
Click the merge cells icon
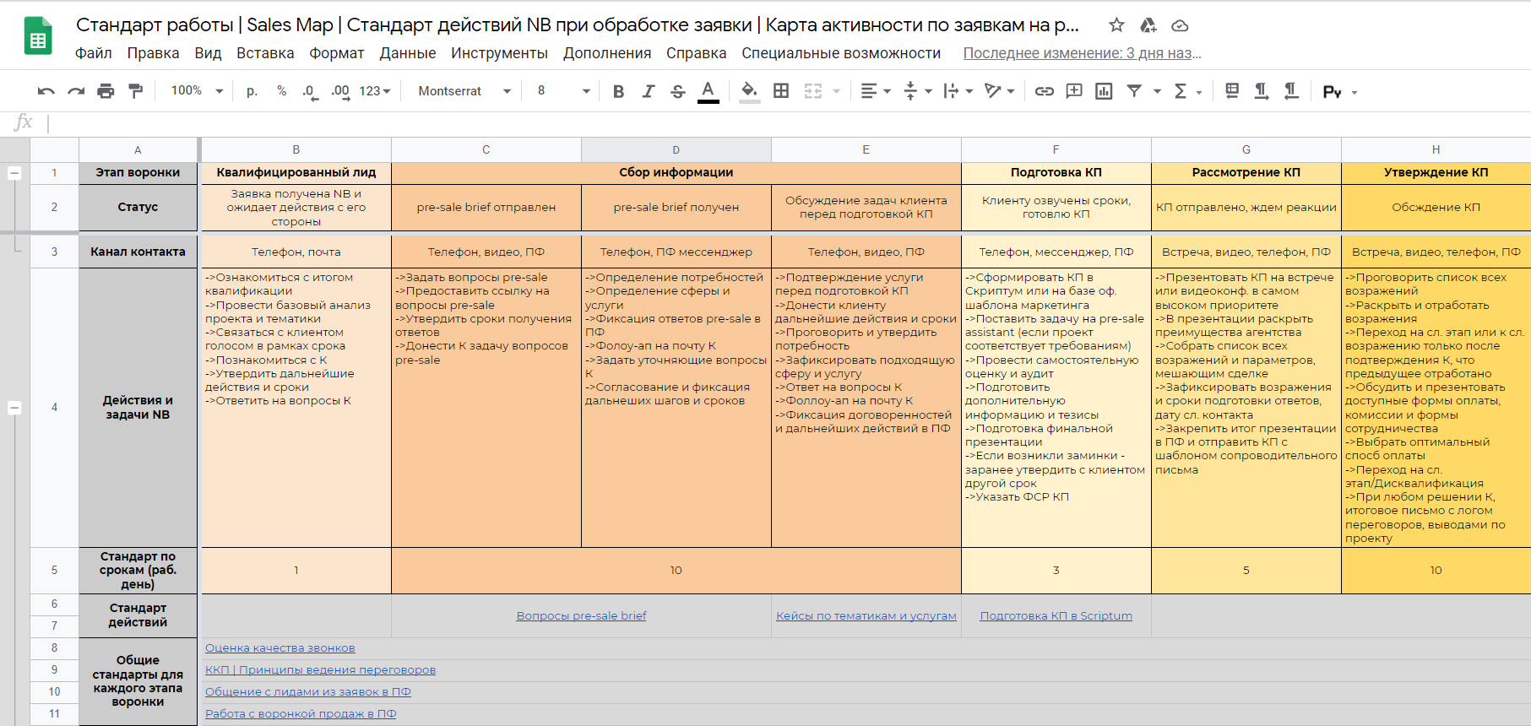click(x=812, y=91)
